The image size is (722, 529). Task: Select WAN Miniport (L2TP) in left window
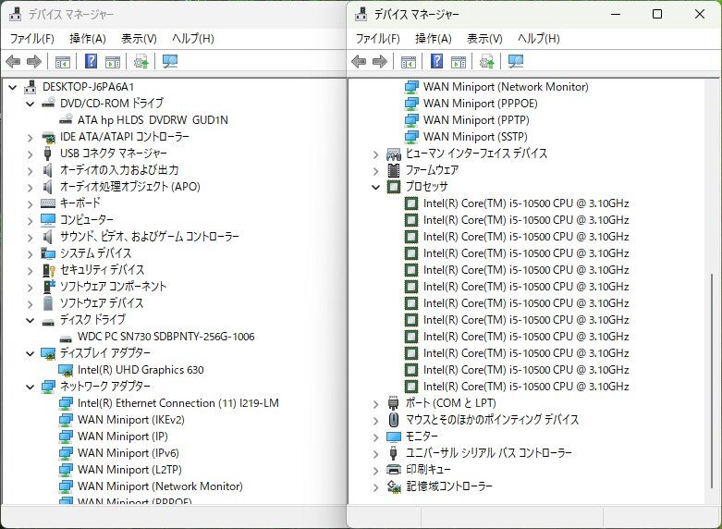(129, 470)
